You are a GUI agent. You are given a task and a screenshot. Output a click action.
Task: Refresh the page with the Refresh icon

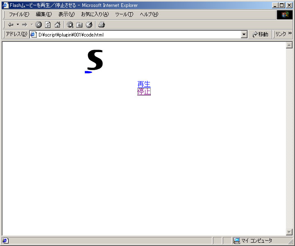[x=48, y=25]
